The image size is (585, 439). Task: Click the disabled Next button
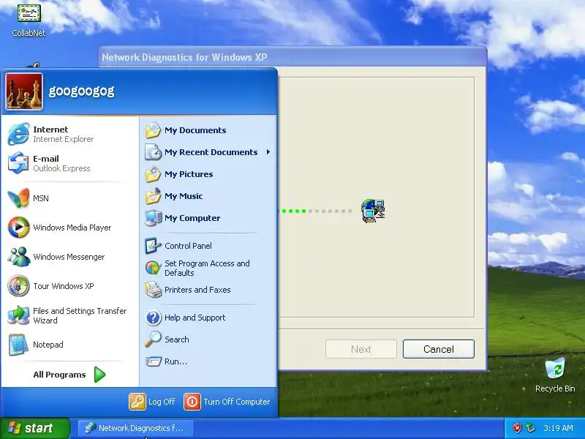pyautogui.click(x=361, y=349)
